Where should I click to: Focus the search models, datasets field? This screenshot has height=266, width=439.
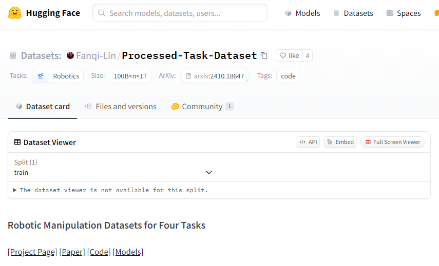pyautogui.click(x=180, y=13)
